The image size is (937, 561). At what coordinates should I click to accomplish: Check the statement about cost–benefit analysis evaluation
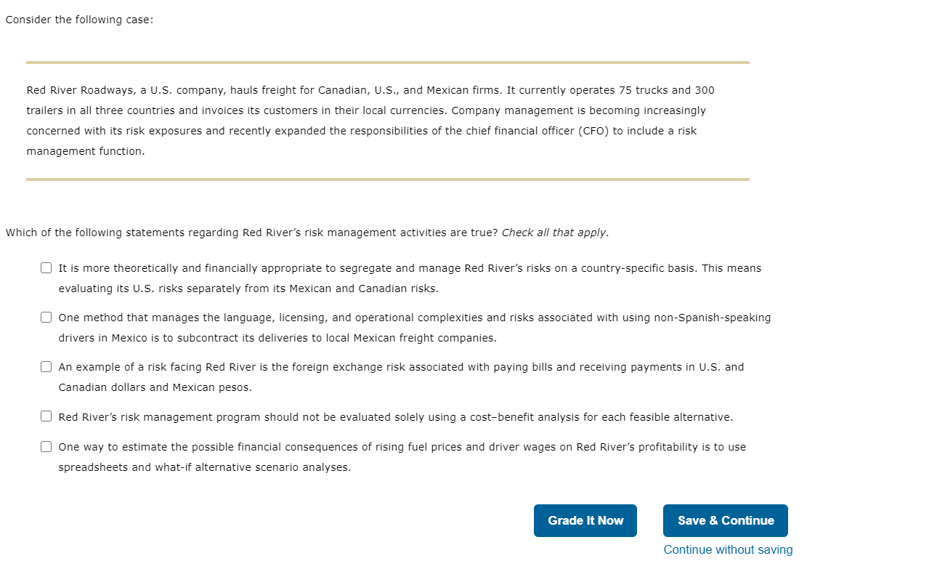[x=46, y=416]
